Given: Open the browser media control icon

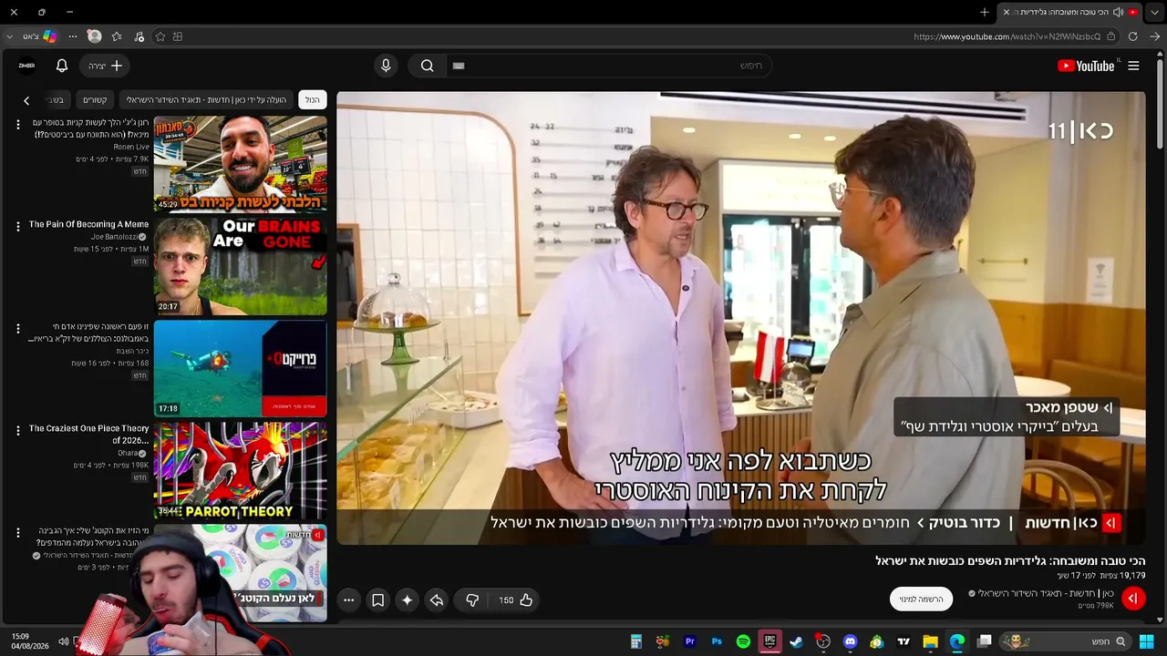Looking at the screenshot, I should pyautogui.click(x=139, y=36).
